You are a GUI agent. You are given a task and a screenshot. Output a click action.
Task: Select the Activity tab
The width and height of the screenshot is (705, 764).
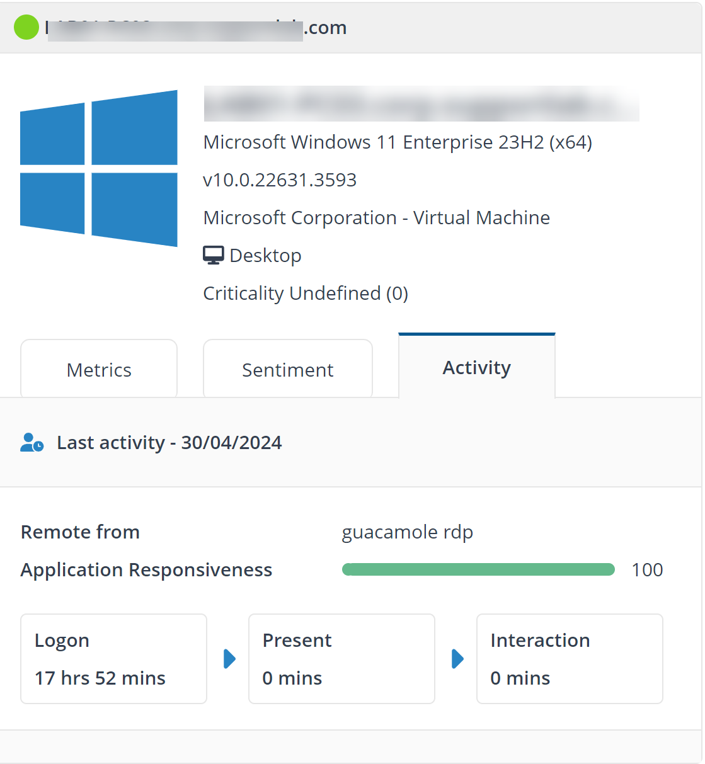tap(477, 368)
